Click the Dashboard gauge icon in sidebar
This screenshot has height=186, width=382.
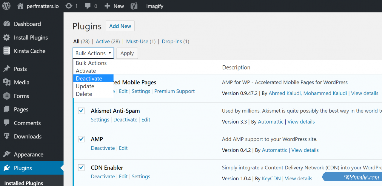pyautogui.click(x=7, y=24)
